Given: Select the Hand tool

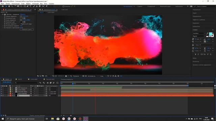Looking at the screenshot, I should pyautogui.click(x=9, y=6).
